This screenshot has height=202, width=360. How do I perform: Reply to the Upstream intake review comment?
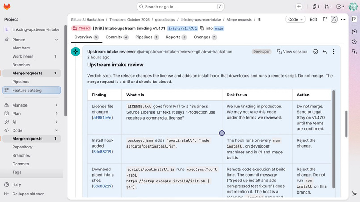pos(324,52)
